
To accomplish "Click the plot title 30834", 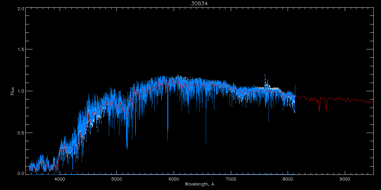I will pyautogui.click(x=199, y=3).
